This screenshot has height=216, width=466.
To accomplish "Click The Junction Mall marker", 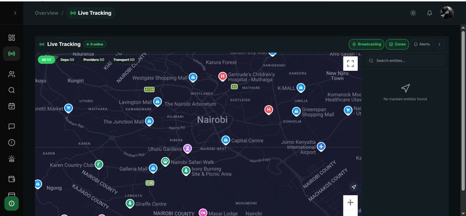I will coord(149,122).
